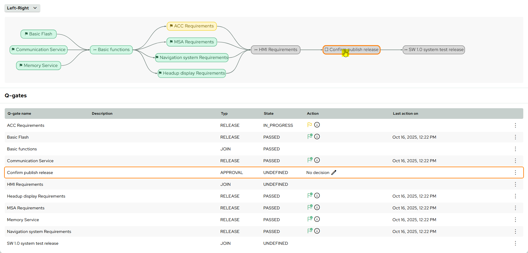Edit decision pencil icon for Confirm publish release
The image size is (528, 253).
334,172
